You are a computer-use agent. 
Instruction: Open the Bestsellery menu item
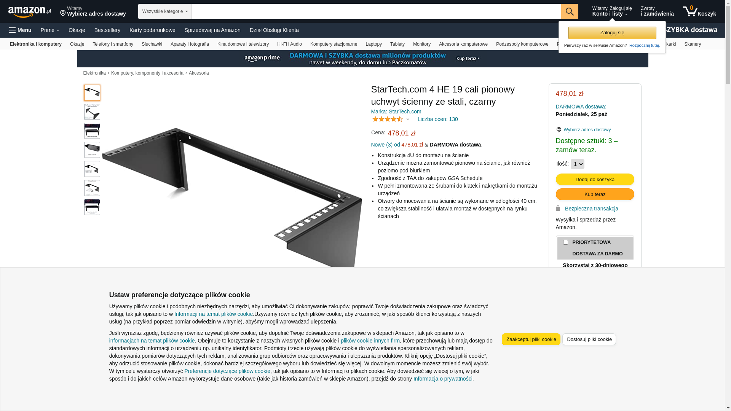(x=107, y=30)
